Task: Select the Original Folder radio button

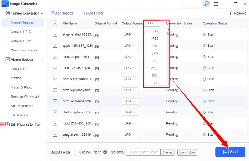Action: (75, 152)
